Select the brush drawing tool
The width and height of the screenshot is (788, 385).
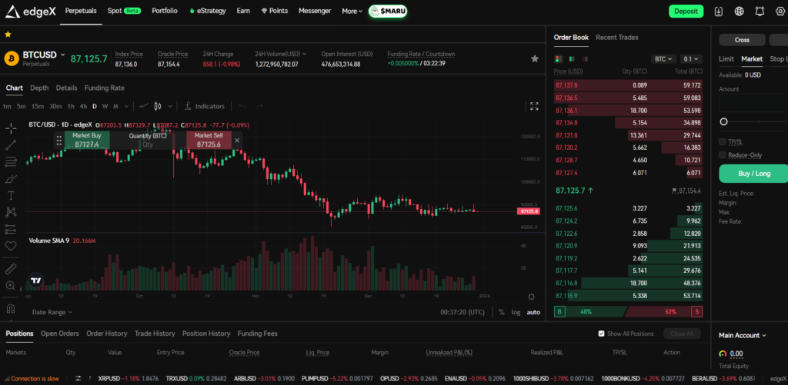11,179
